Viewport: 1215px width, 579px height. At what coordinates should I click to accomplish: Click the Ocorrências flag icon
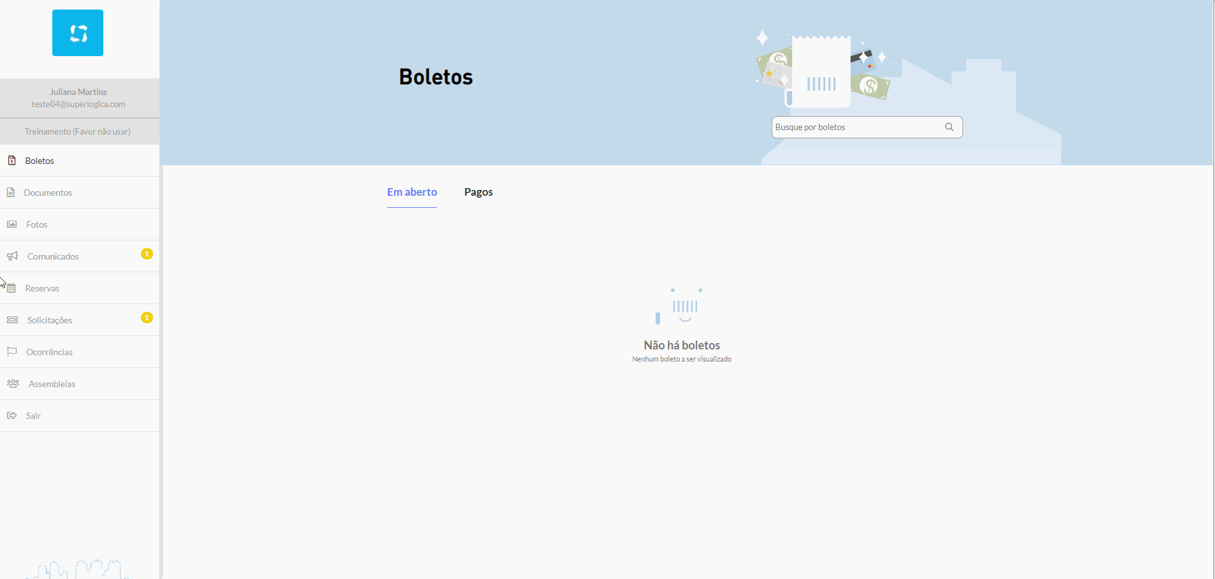[11, 351]
